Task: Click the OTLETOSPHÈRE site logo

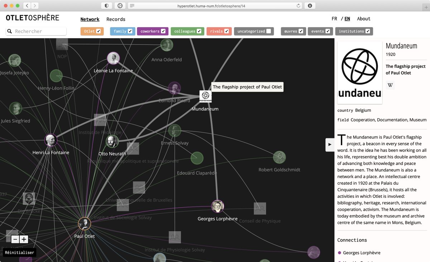Action: click(x=33, y=18)
